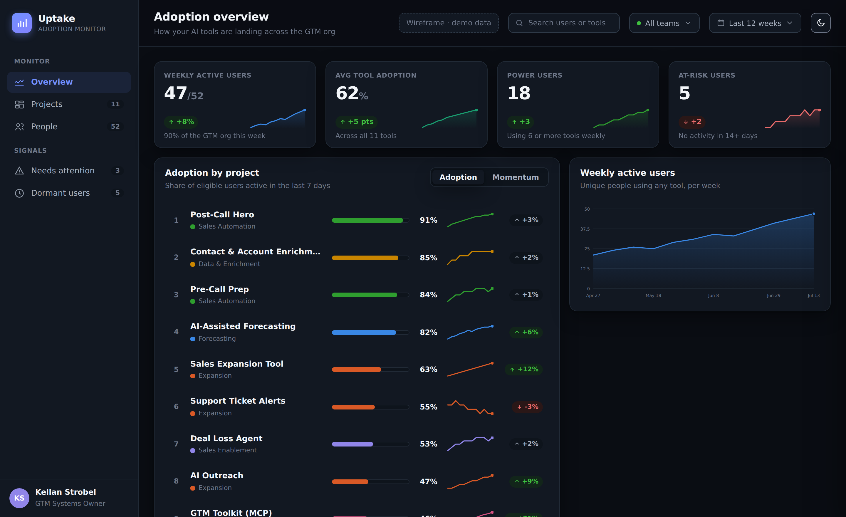Click the Uptake bar-chart logo icon
The height and width of the screenshot is (517, 846).
coord(22,23)
